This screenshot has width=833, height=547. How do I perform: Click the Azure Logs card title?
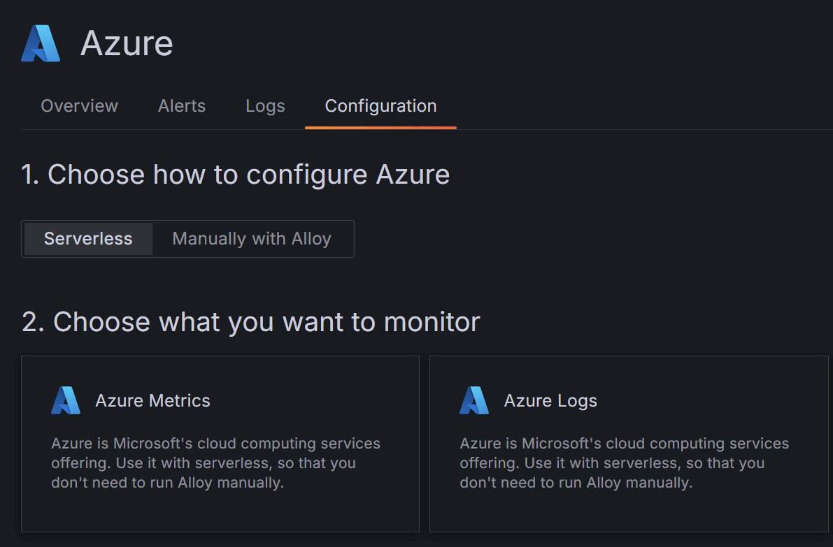tap(550, 400)
